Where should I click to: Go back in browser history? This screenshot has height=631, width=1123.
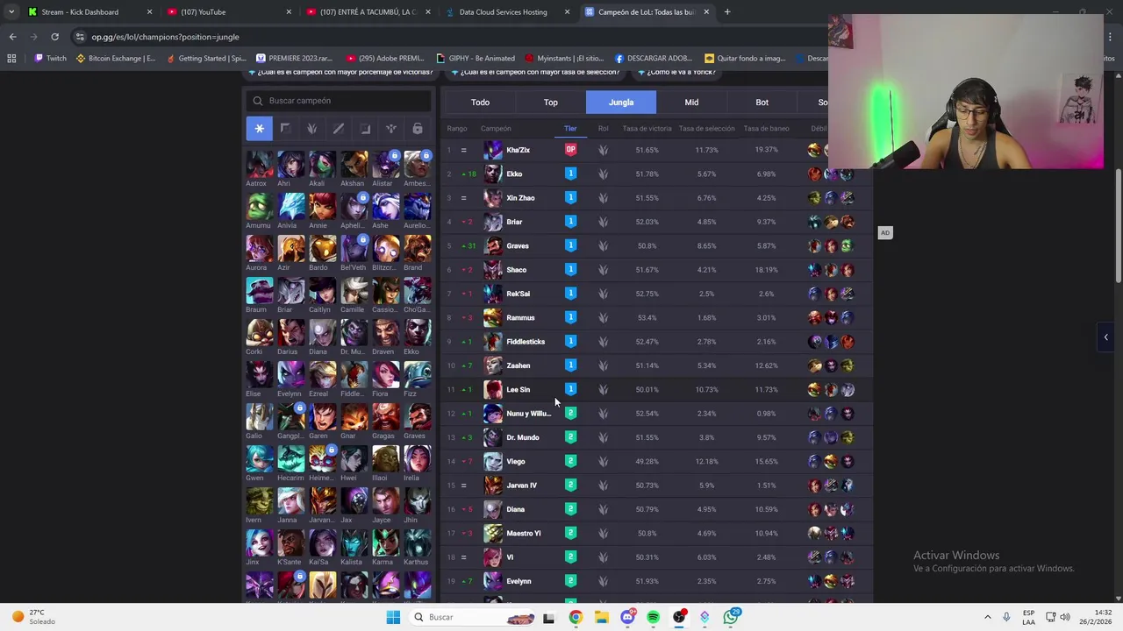click(12, 37)
